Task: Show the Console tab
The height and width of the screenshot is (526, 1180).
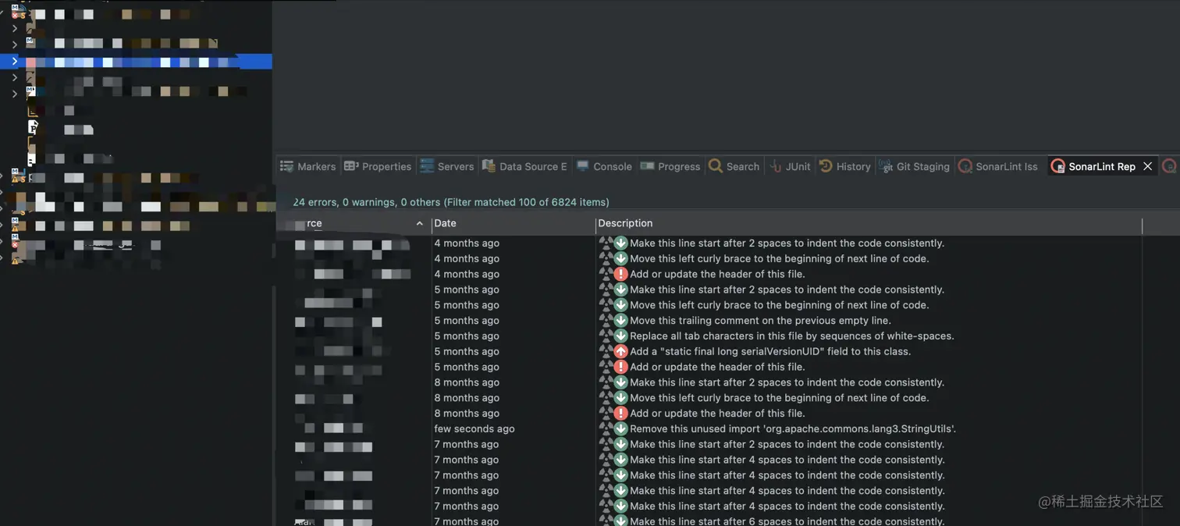Action: tap(604, 166)
